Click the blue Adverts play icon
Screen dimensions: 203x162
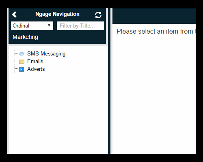tap(22, 69)
